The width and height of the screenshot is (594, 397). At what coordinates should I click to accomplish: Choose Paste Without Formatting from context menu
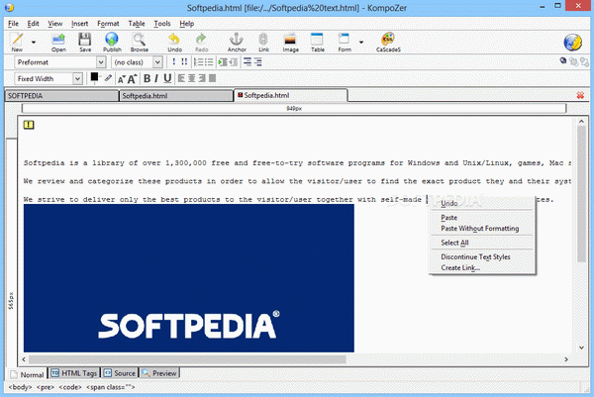coord(480,229)
